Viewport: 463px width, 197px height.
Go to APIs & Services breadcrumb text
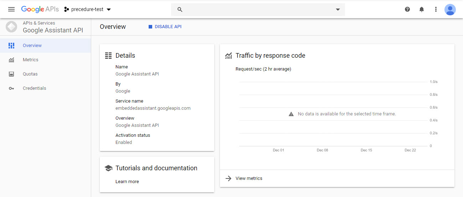click(x=39, y=23)
